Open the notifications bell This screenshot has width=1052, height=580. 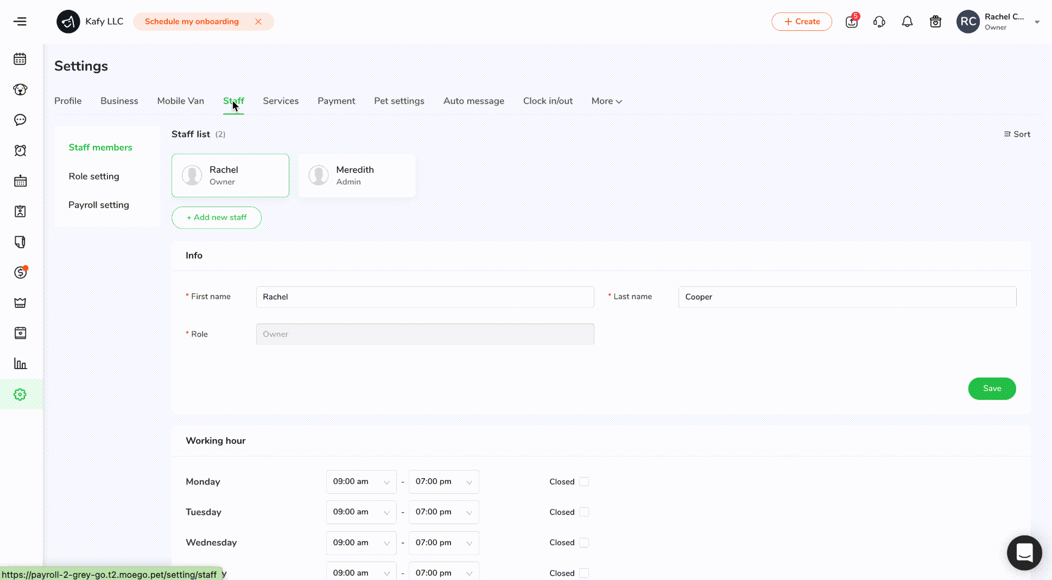(x=907, y=21)
